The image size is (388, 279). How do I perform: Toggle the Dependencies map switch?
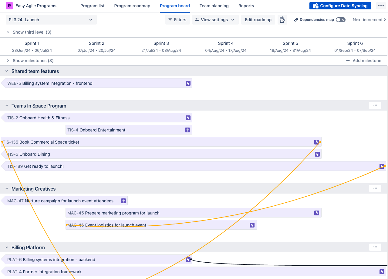click(x=340, y=20)
